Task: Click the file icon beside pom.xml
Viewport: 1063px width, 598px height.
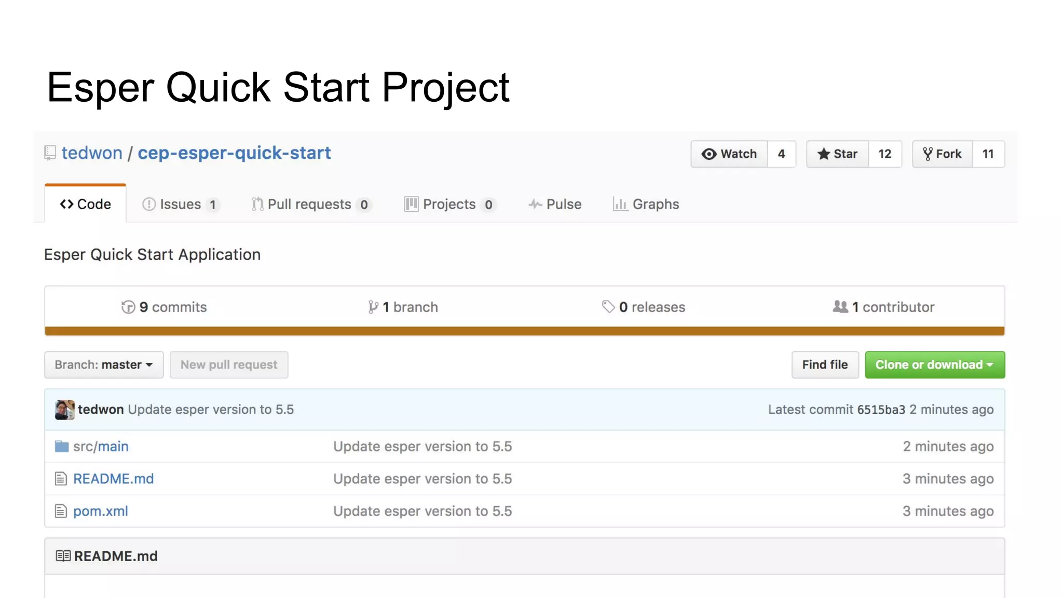Action: click(61, 511)
